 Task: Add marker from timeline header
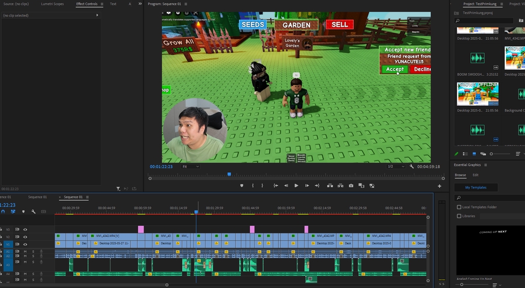pyautogui.click(x=23, y=212)
